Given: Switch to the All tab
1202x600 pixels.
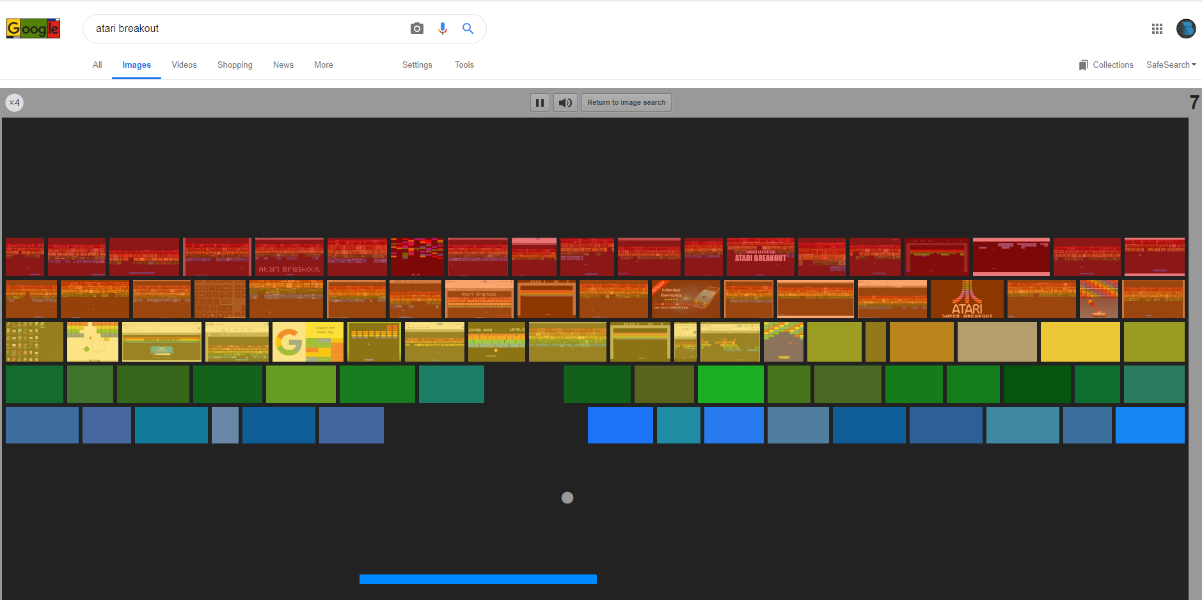Looking at the screenshot, I should click(97, 65).
